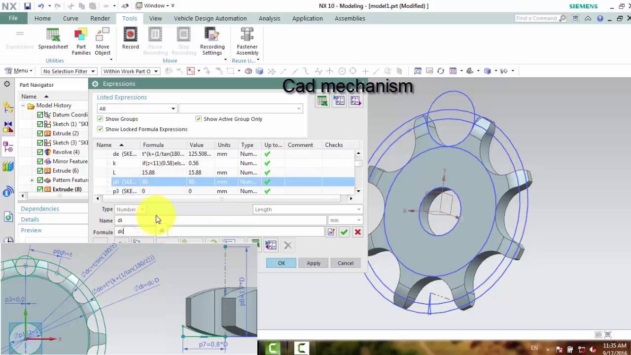Image resolution: width=631 pixels, height=355 pixels.
Task: Uncheck Extrude (2) feature checkbox
Action: (40, 134)
